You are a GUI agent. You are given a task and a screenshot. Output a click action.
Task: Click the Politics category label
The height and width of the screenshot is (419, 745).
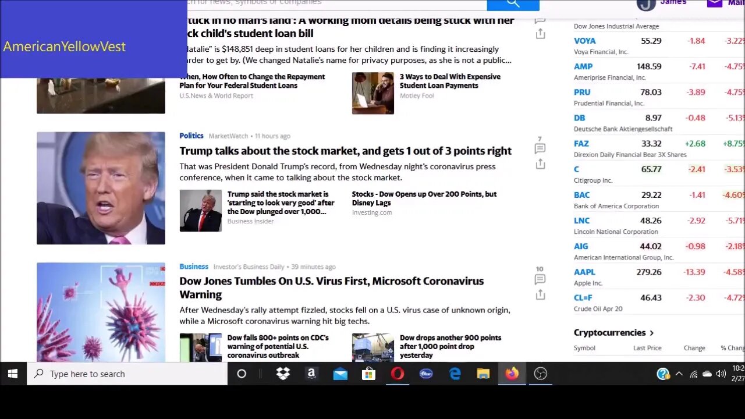pyautogui.click(x=191, y=136)
